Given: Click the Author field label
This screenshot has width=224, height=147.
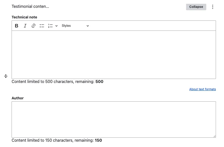Looking at the screenshot, I should point(18,98).
